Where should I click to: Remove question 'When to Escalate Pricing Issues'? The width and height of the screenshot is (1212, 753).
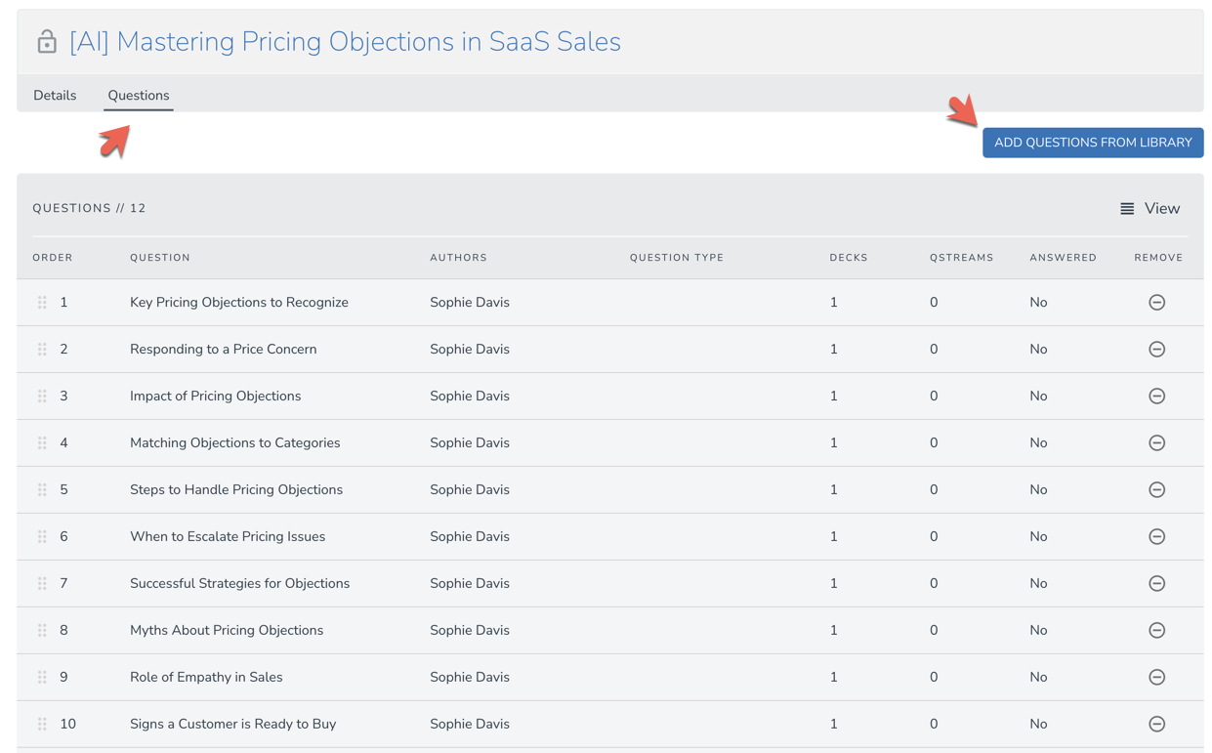[x=1156, y=537]
